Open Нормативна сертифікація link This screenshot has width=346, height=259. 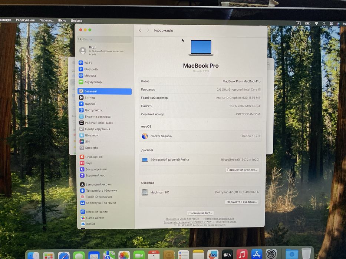click(x=219, y=219)
